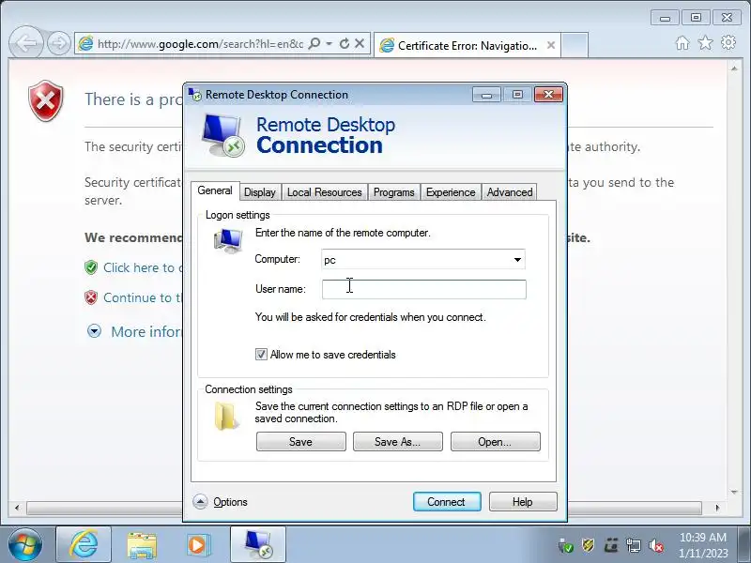Screen dimensions: 751x563
Task: Click the green shield icon beside Click here
Action: click(91, 267)
